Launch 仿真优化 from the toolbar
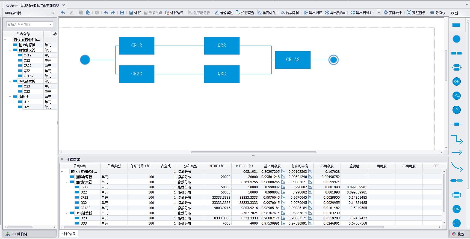470x239 pixels. point(267,13)
